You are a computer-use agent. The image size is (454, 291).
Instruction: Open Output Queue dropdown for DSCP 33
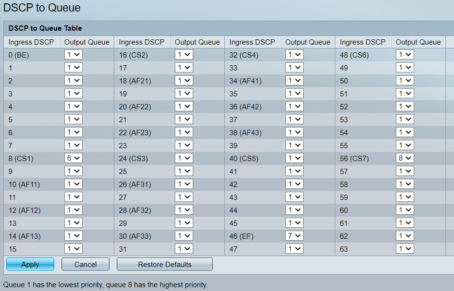294,68
